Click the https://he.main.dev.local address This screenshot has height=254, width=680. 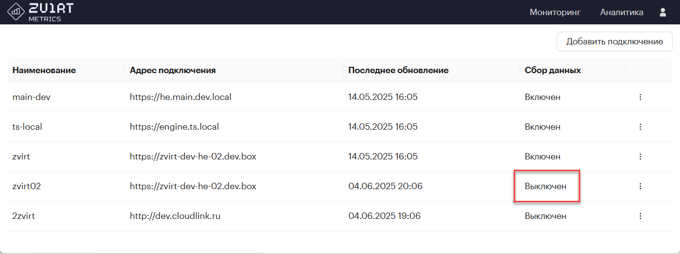[181, 97]
